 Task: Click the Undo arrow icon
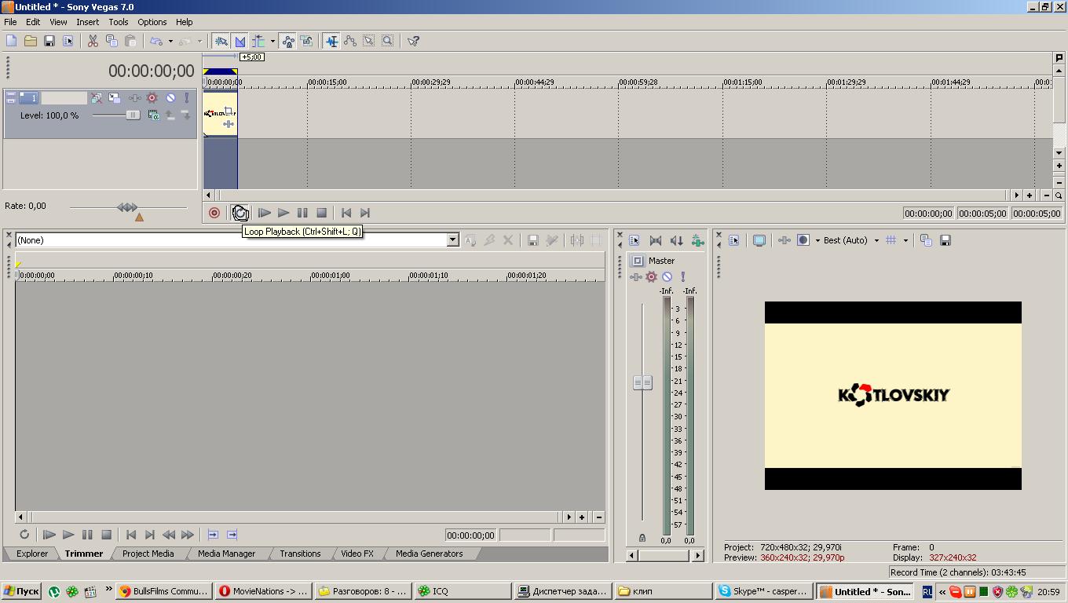(x=155, y=41)
